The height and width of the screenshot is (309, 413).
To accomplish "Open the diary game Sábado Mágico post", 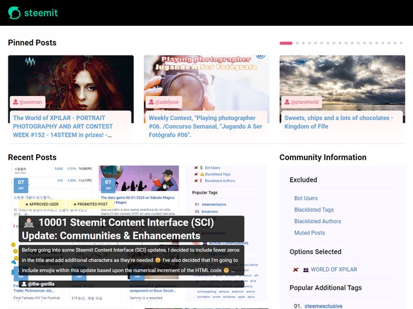I will [137, 200].
